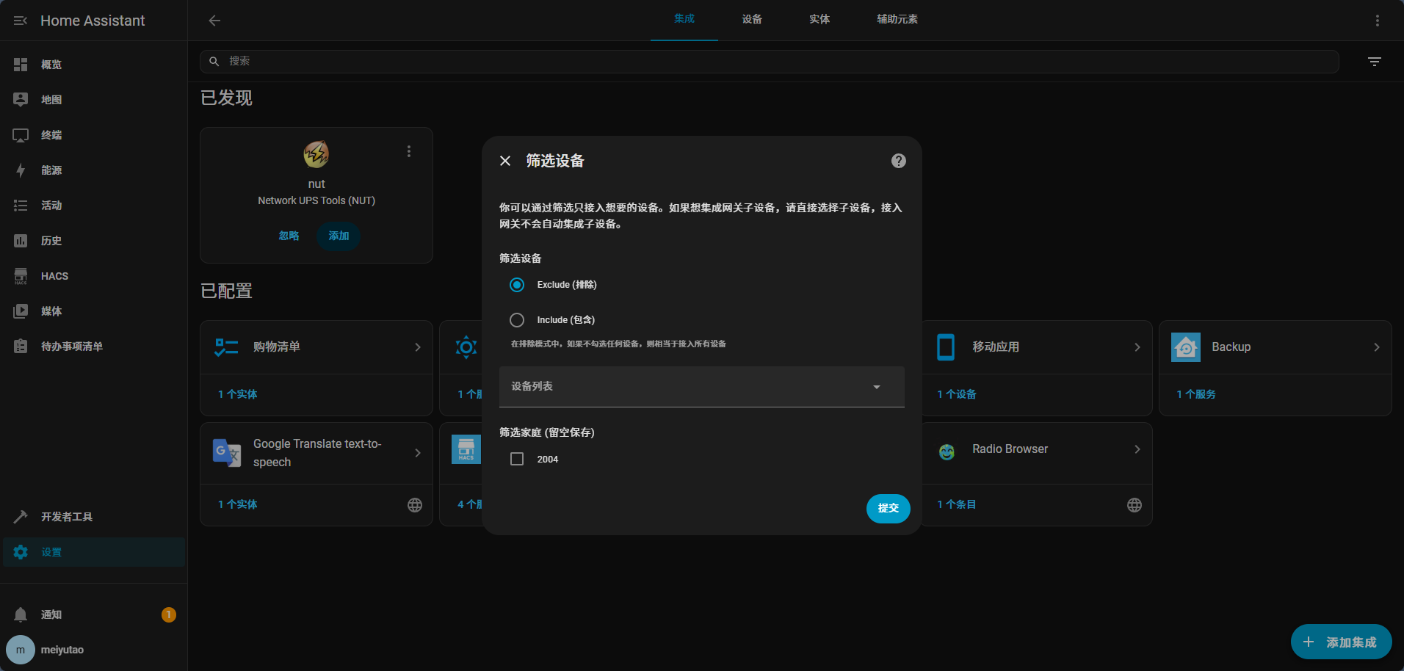This screenshot has width=1404, height=671.
Task: Collapse the sidebar with hamburger icon
Action: (21, 21)
